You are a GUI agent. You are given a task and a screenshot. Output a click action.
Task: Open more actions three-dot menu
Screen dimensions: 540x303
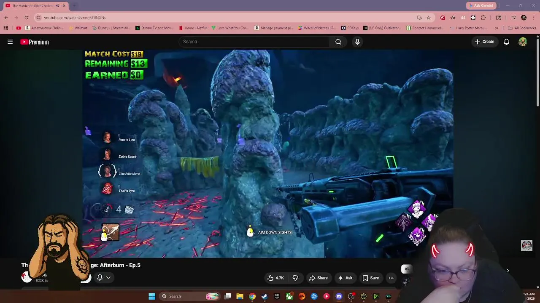pos(391,278)
